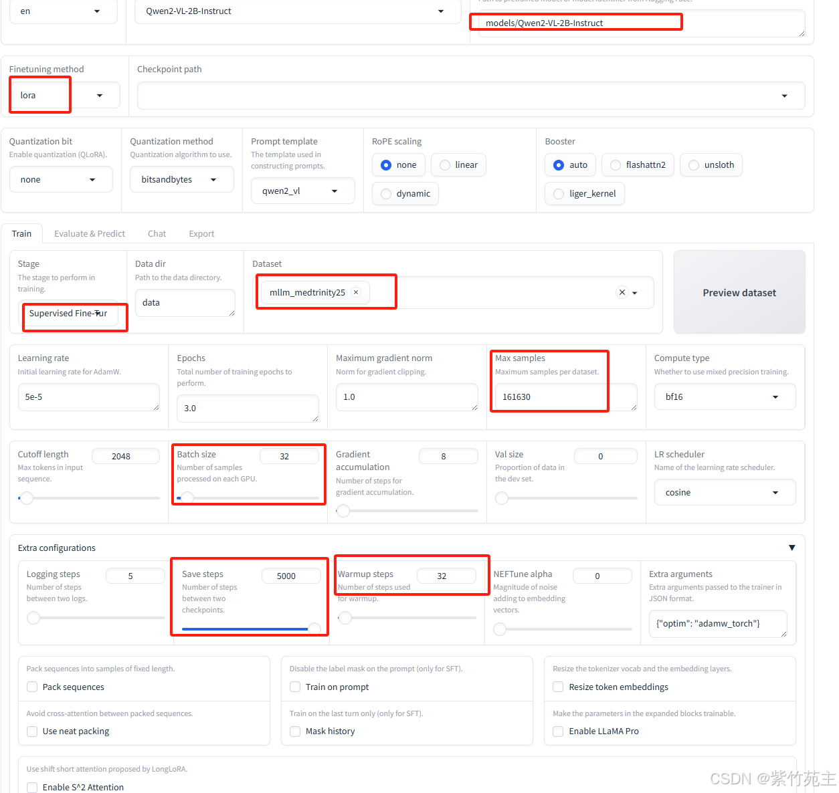Expand the Dataset selection dropdown arrow
The height and width of the screenshot is (793, 839).
(635, 293)
